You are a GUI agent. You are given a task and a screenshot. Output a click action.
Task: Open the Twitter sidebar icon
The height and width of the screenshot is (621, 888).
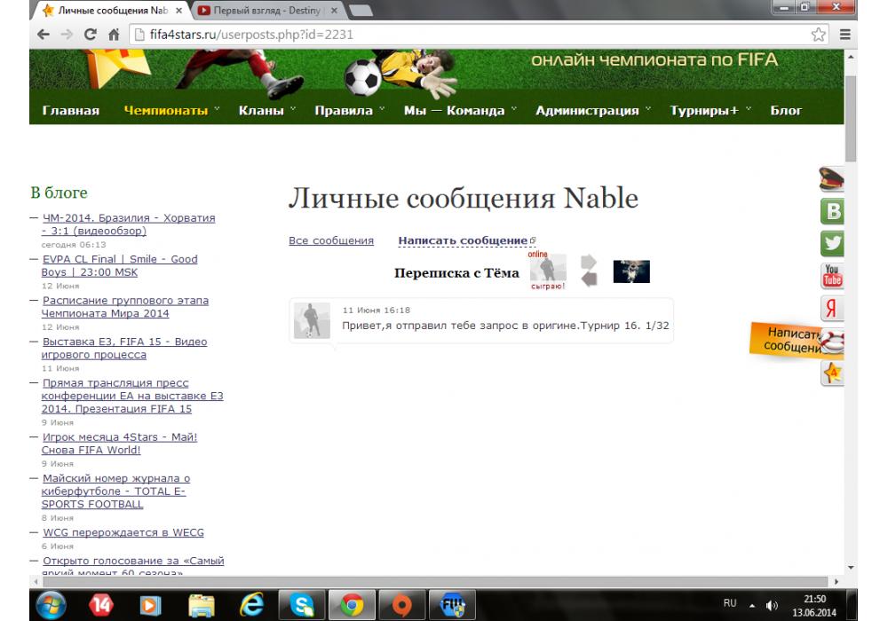[x=833, y=243]
